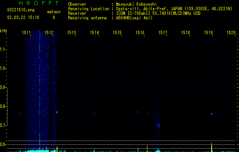
Task: Click the date stamp 02.03.22 15:10
Action: (x=23, y=17)
